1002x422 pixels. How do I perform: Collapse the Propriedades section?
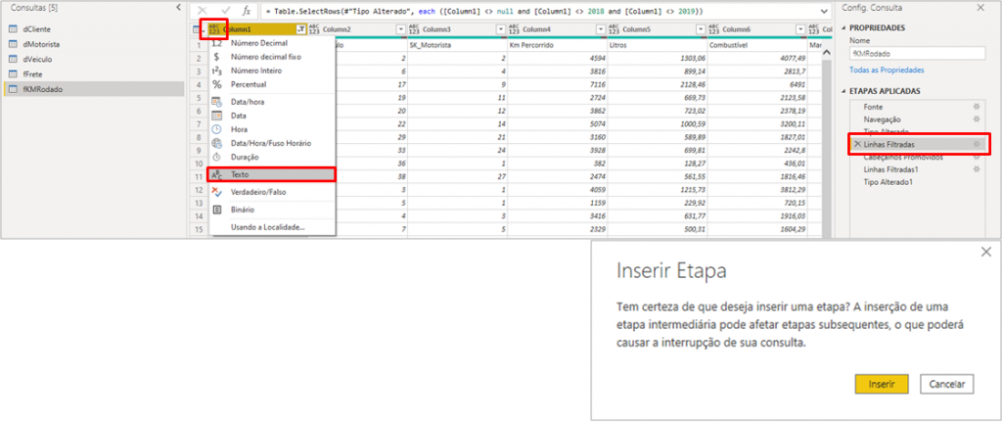[843, 27]
